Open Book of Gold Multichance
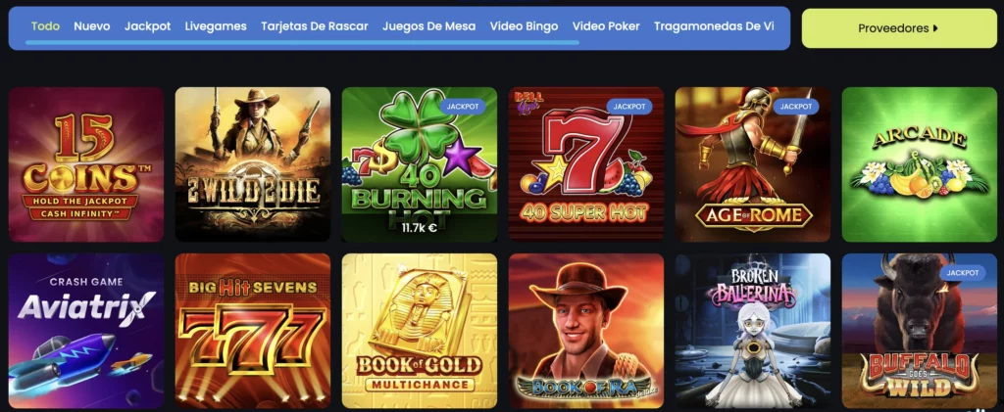The image size is (1004, 412). (420, 331)
